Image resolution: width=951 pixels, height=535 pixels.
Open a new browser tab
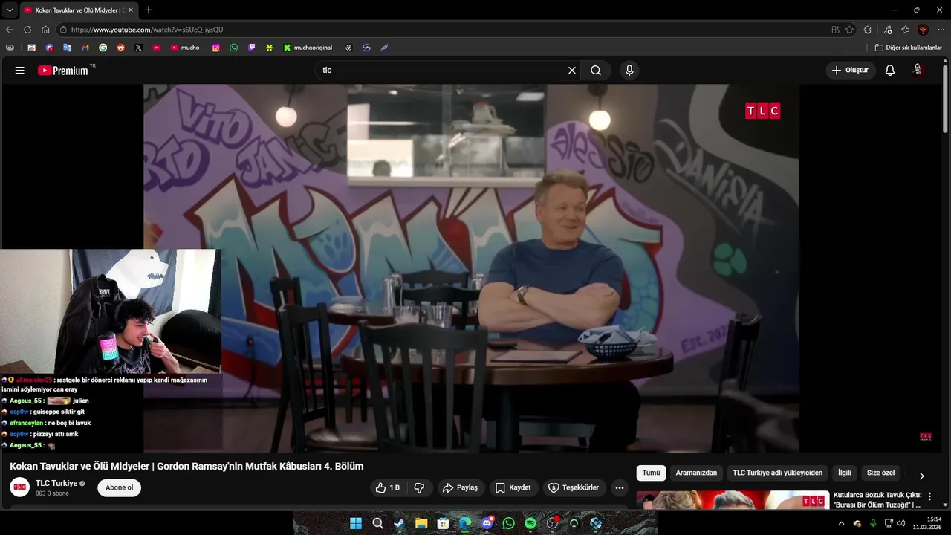(149, 10)
